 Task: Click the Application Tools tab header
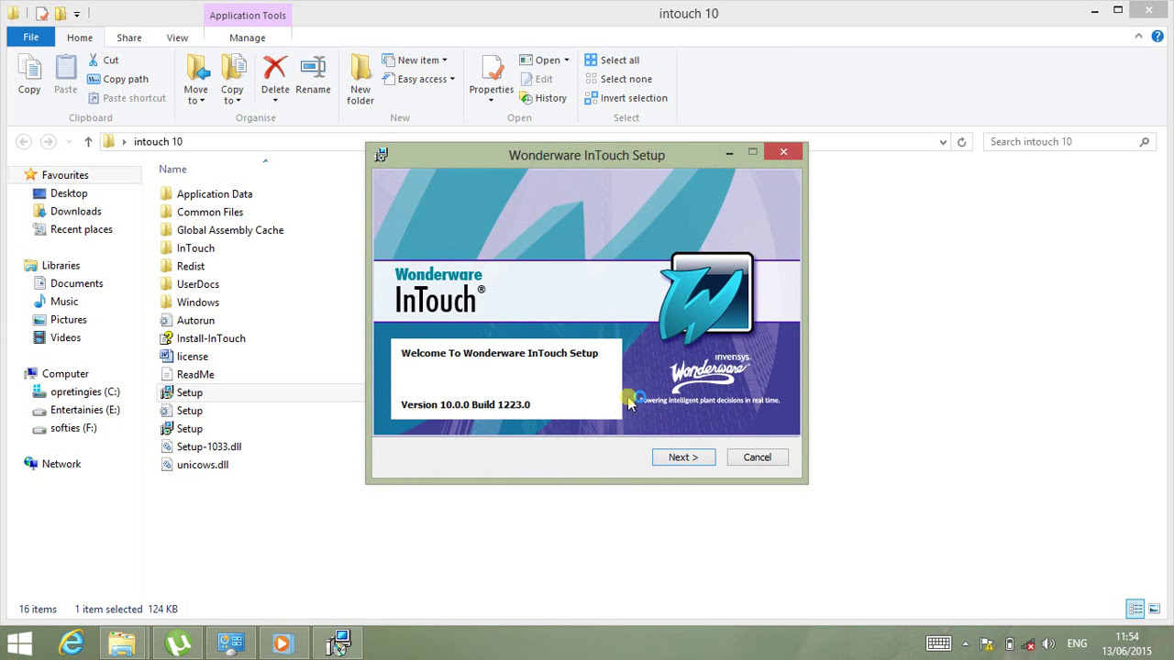pyautogui.click(x=248, y=15)
